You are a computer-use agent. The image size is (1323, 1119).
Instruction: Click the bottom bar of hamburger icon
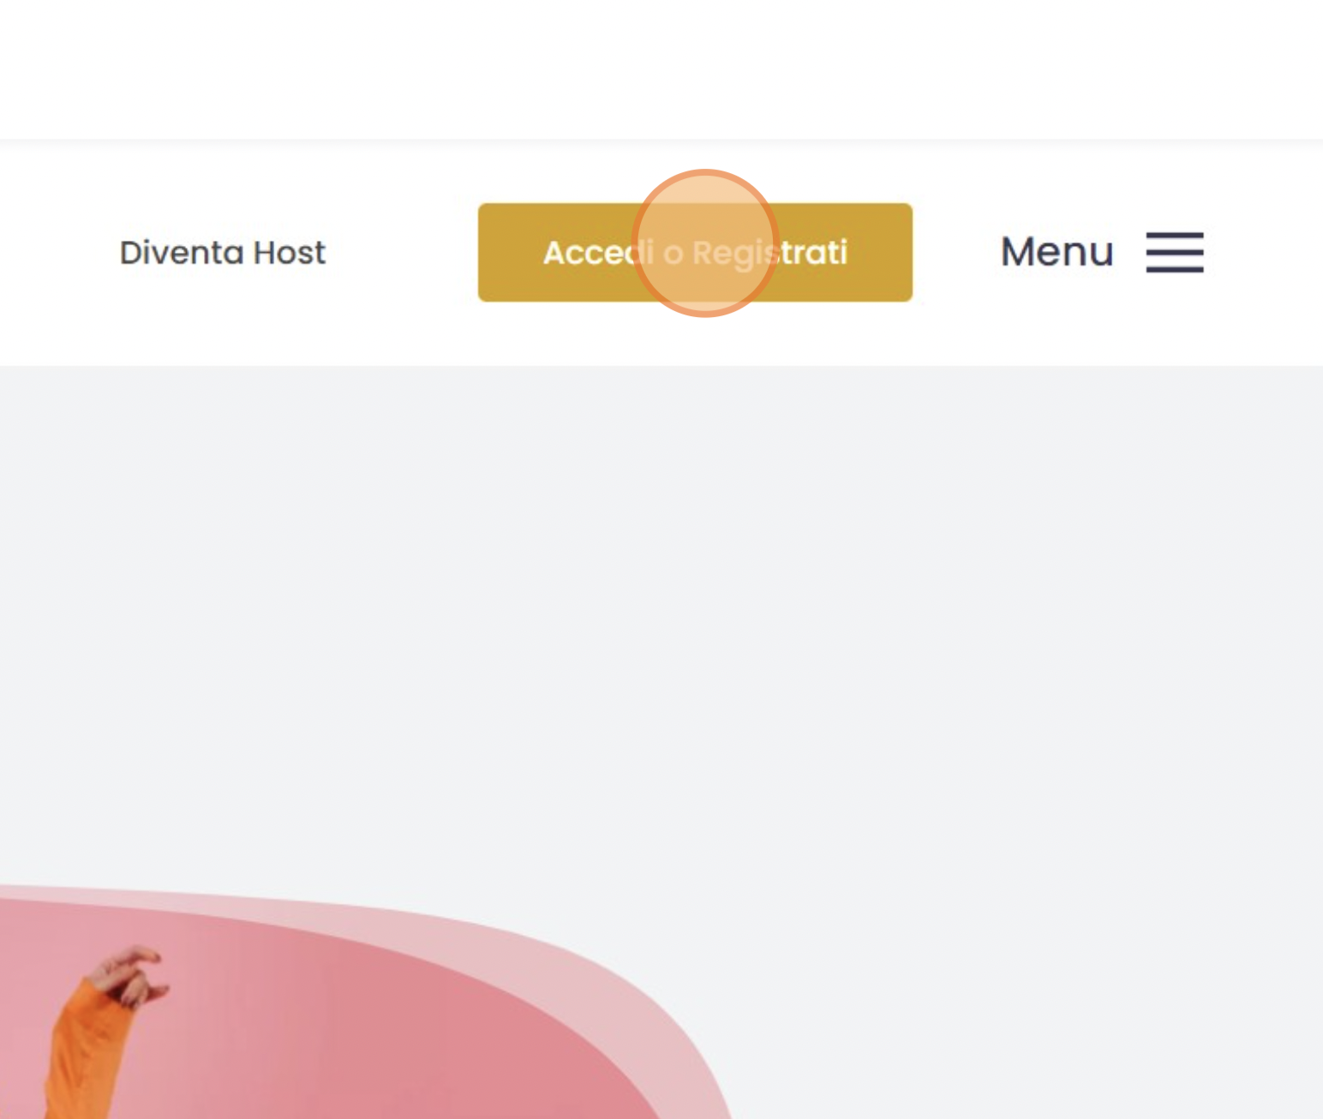point(1175,269)
